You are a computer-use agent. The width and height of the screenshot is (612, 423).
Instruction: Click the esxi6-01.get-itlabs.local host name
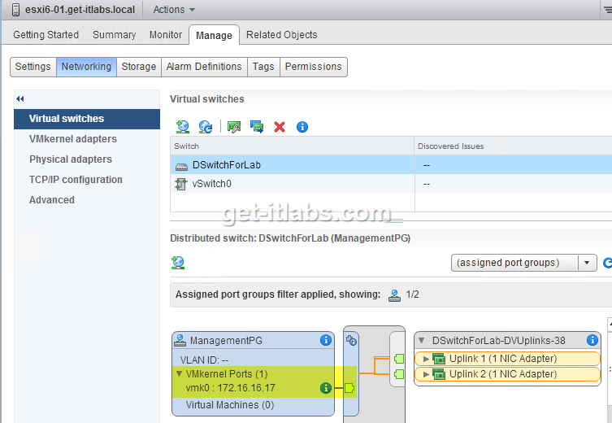[x=80, y=10]
